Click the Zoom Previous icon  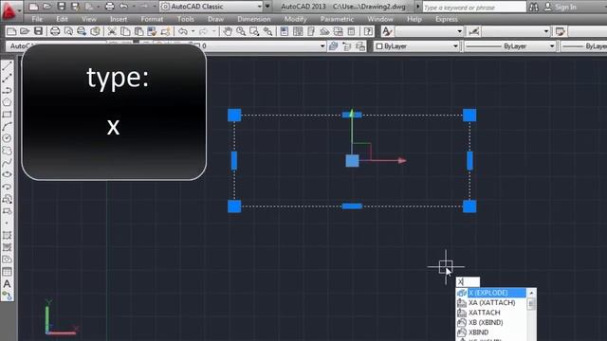point(267,31)
